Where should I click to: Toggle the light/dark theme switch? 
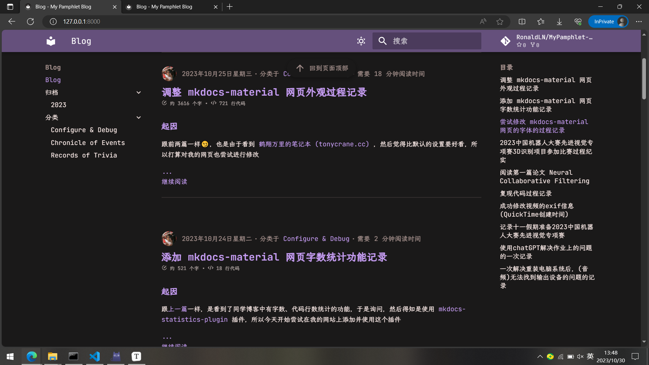[x=361, y=41]
